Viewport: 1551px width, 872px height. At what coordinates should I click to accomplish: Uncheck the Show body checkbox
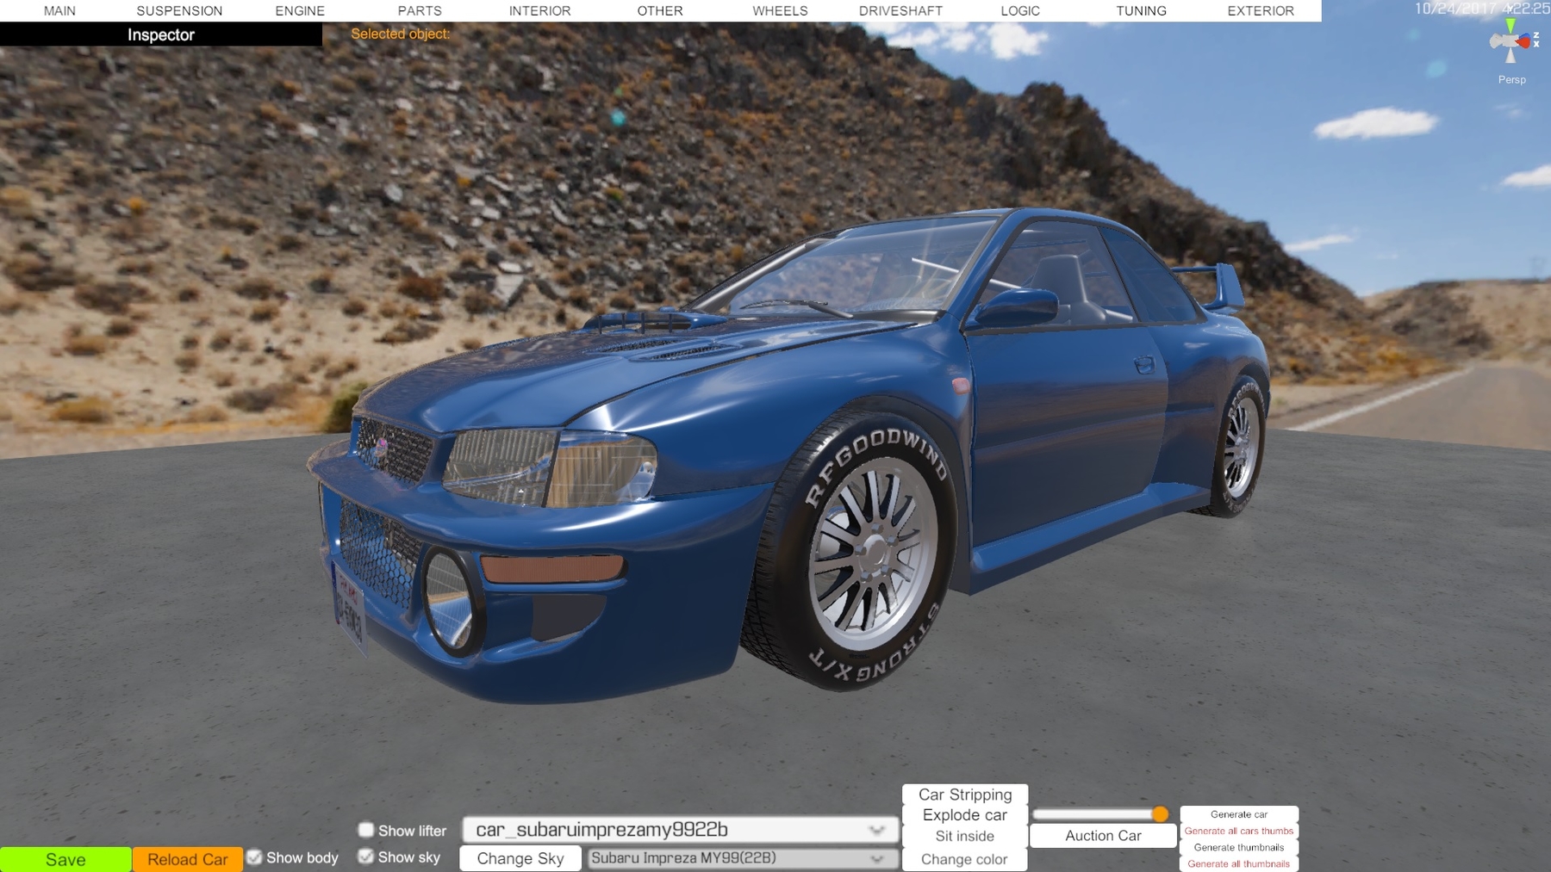254,857
